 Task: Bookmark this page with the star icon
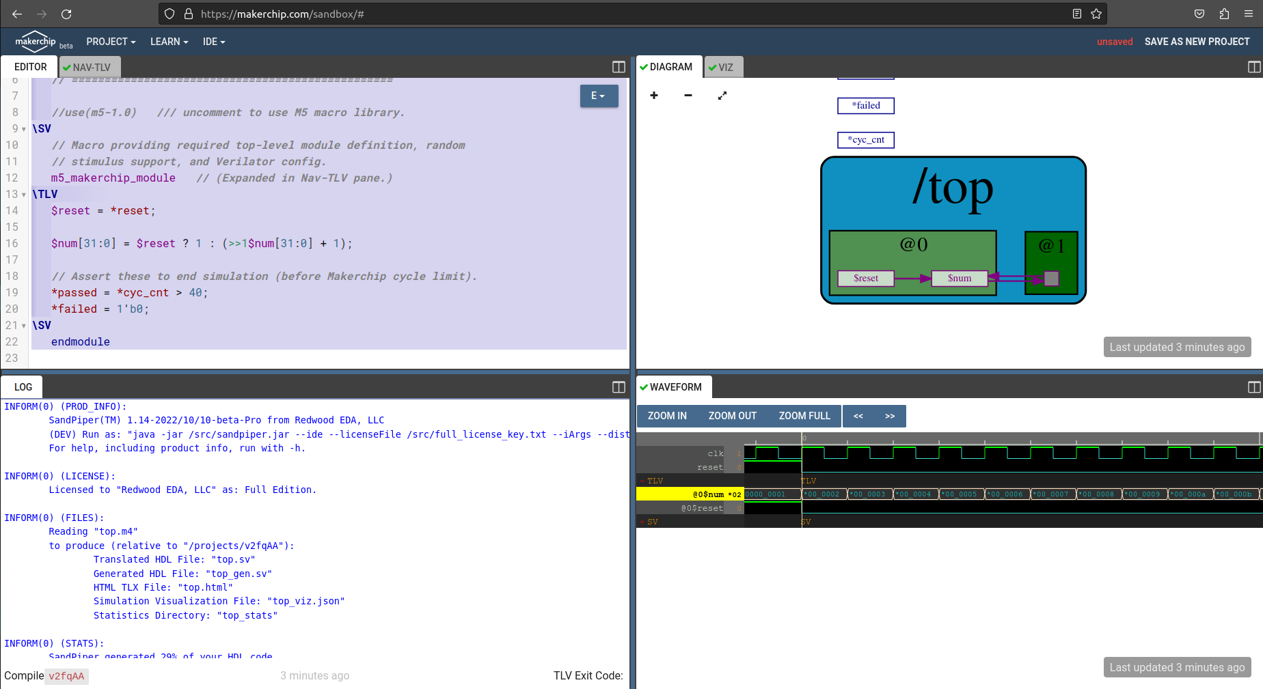point(1096,14)
